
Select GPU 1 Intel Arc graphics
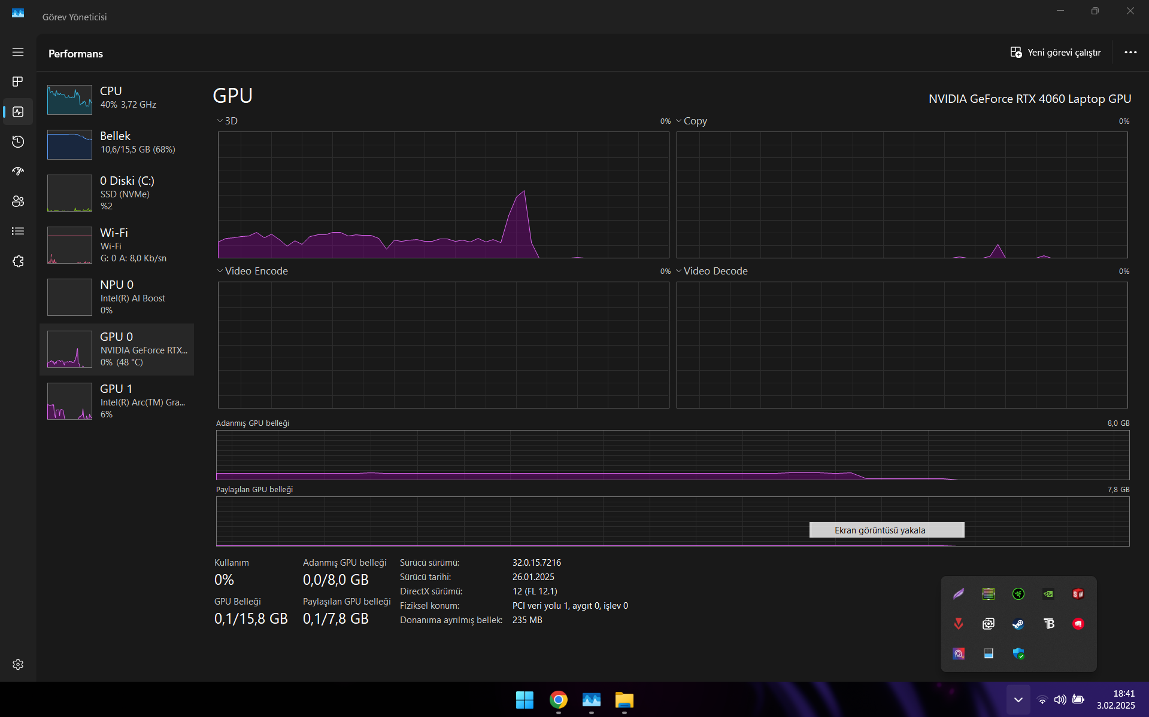(x=117, y=401)
